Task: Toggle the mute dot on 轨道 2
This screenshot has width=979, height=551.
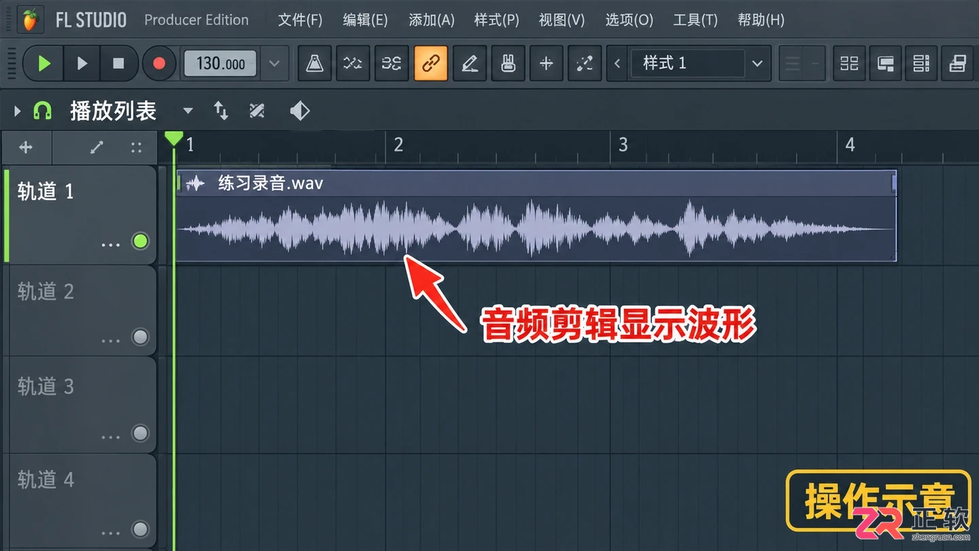Action: pos(141,337)
